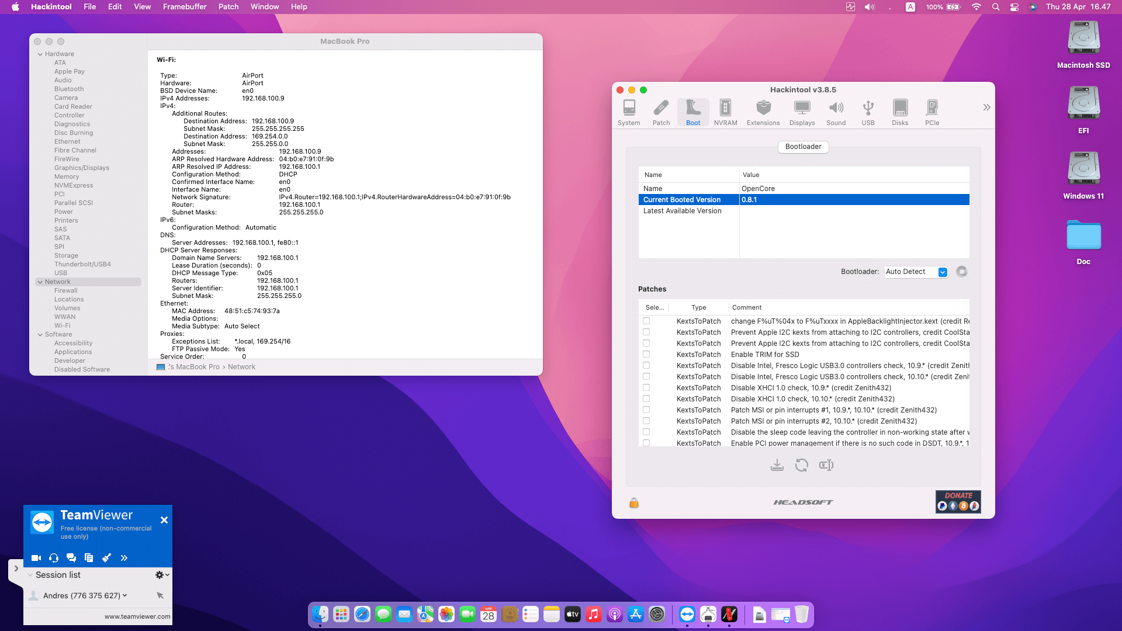
Task: Select the PCIe section in Hackintool
Action: (x=932, y=112)
